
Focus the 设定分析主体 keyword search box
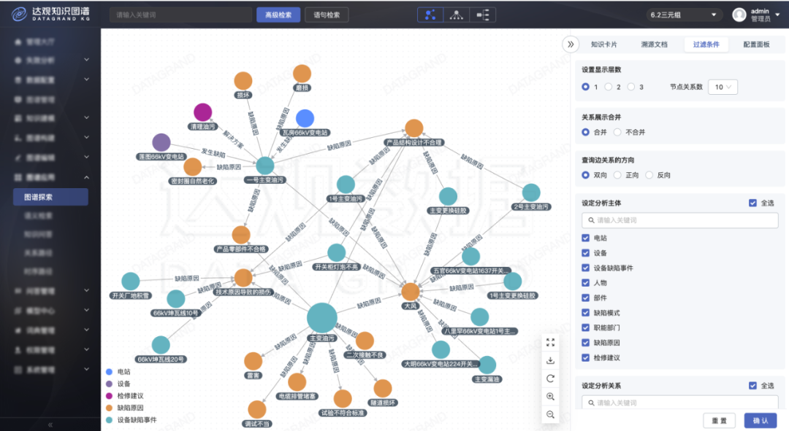680,220
